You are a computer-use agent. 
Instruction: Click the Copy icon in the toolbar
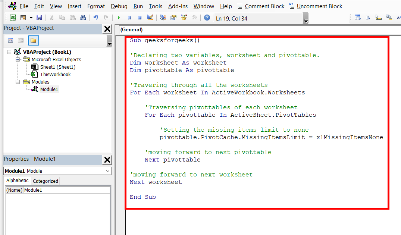coord(62,18)
